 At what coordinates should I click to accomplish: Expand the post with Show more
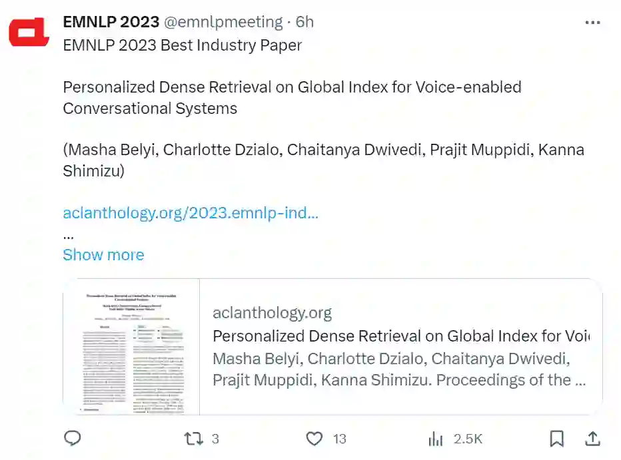(x=103, y=255)
